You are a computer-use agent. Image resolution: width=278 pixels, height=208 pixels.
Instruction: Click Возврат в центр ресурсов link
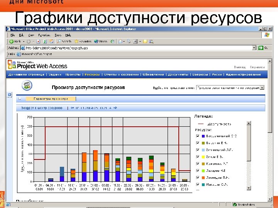42,108
